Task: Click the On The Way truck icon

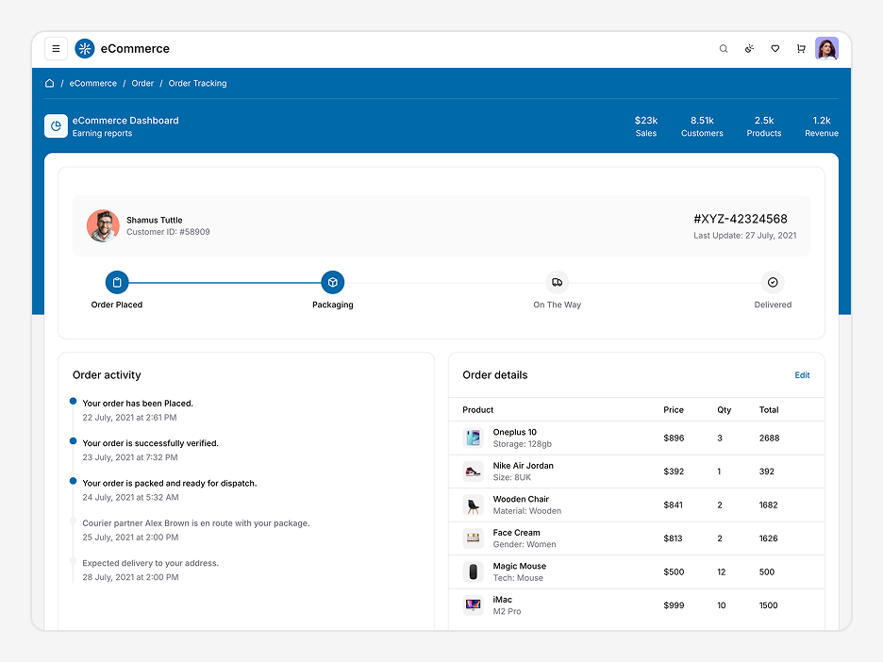Action: tap(557, 283)
